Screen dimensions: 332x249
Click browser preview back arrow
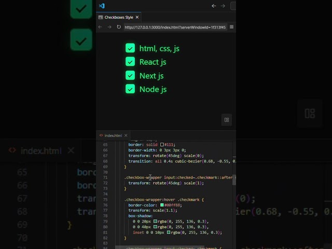coord(100,27)
